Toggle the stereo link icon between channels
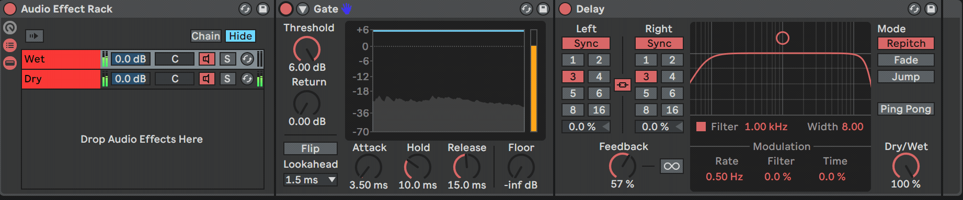The image size is (963, 200). pyautogui.click(x=623, y=85)
